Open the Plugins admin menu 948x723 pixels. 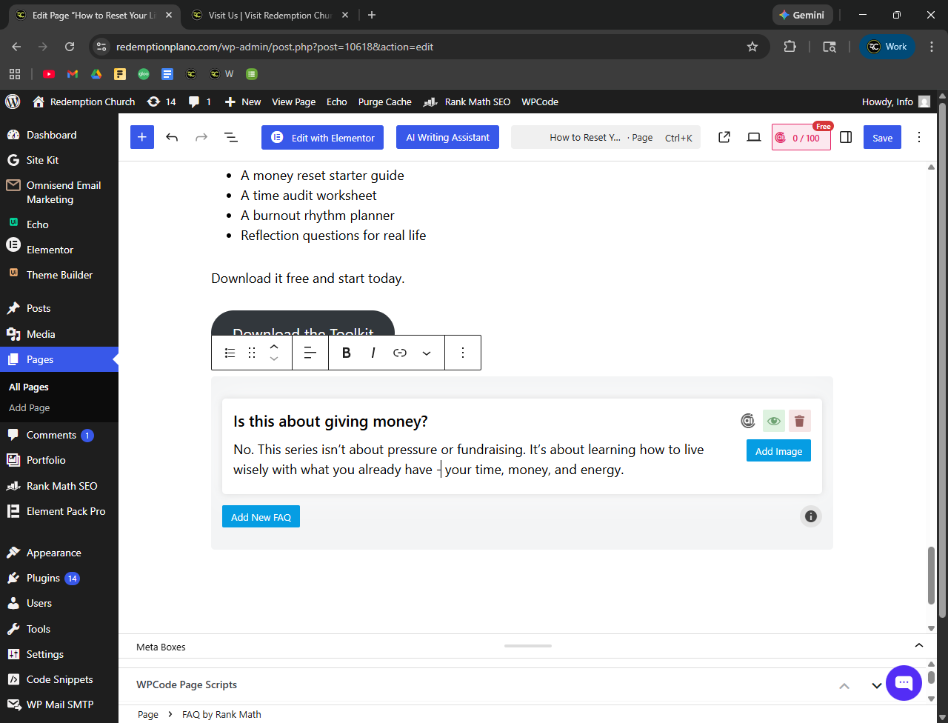[x=43, y=578]
